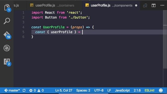This screenshot has width=167, height=94.
Task: Select language mode JavaScript in status bar
Action: click(122, 91)
